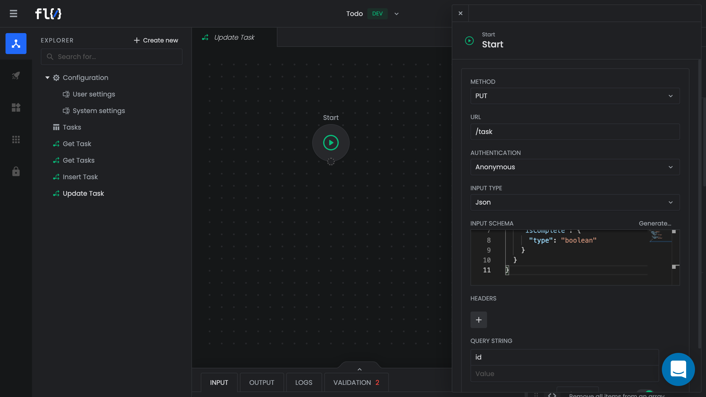Click the Get Task flow icon

(56, 144)
